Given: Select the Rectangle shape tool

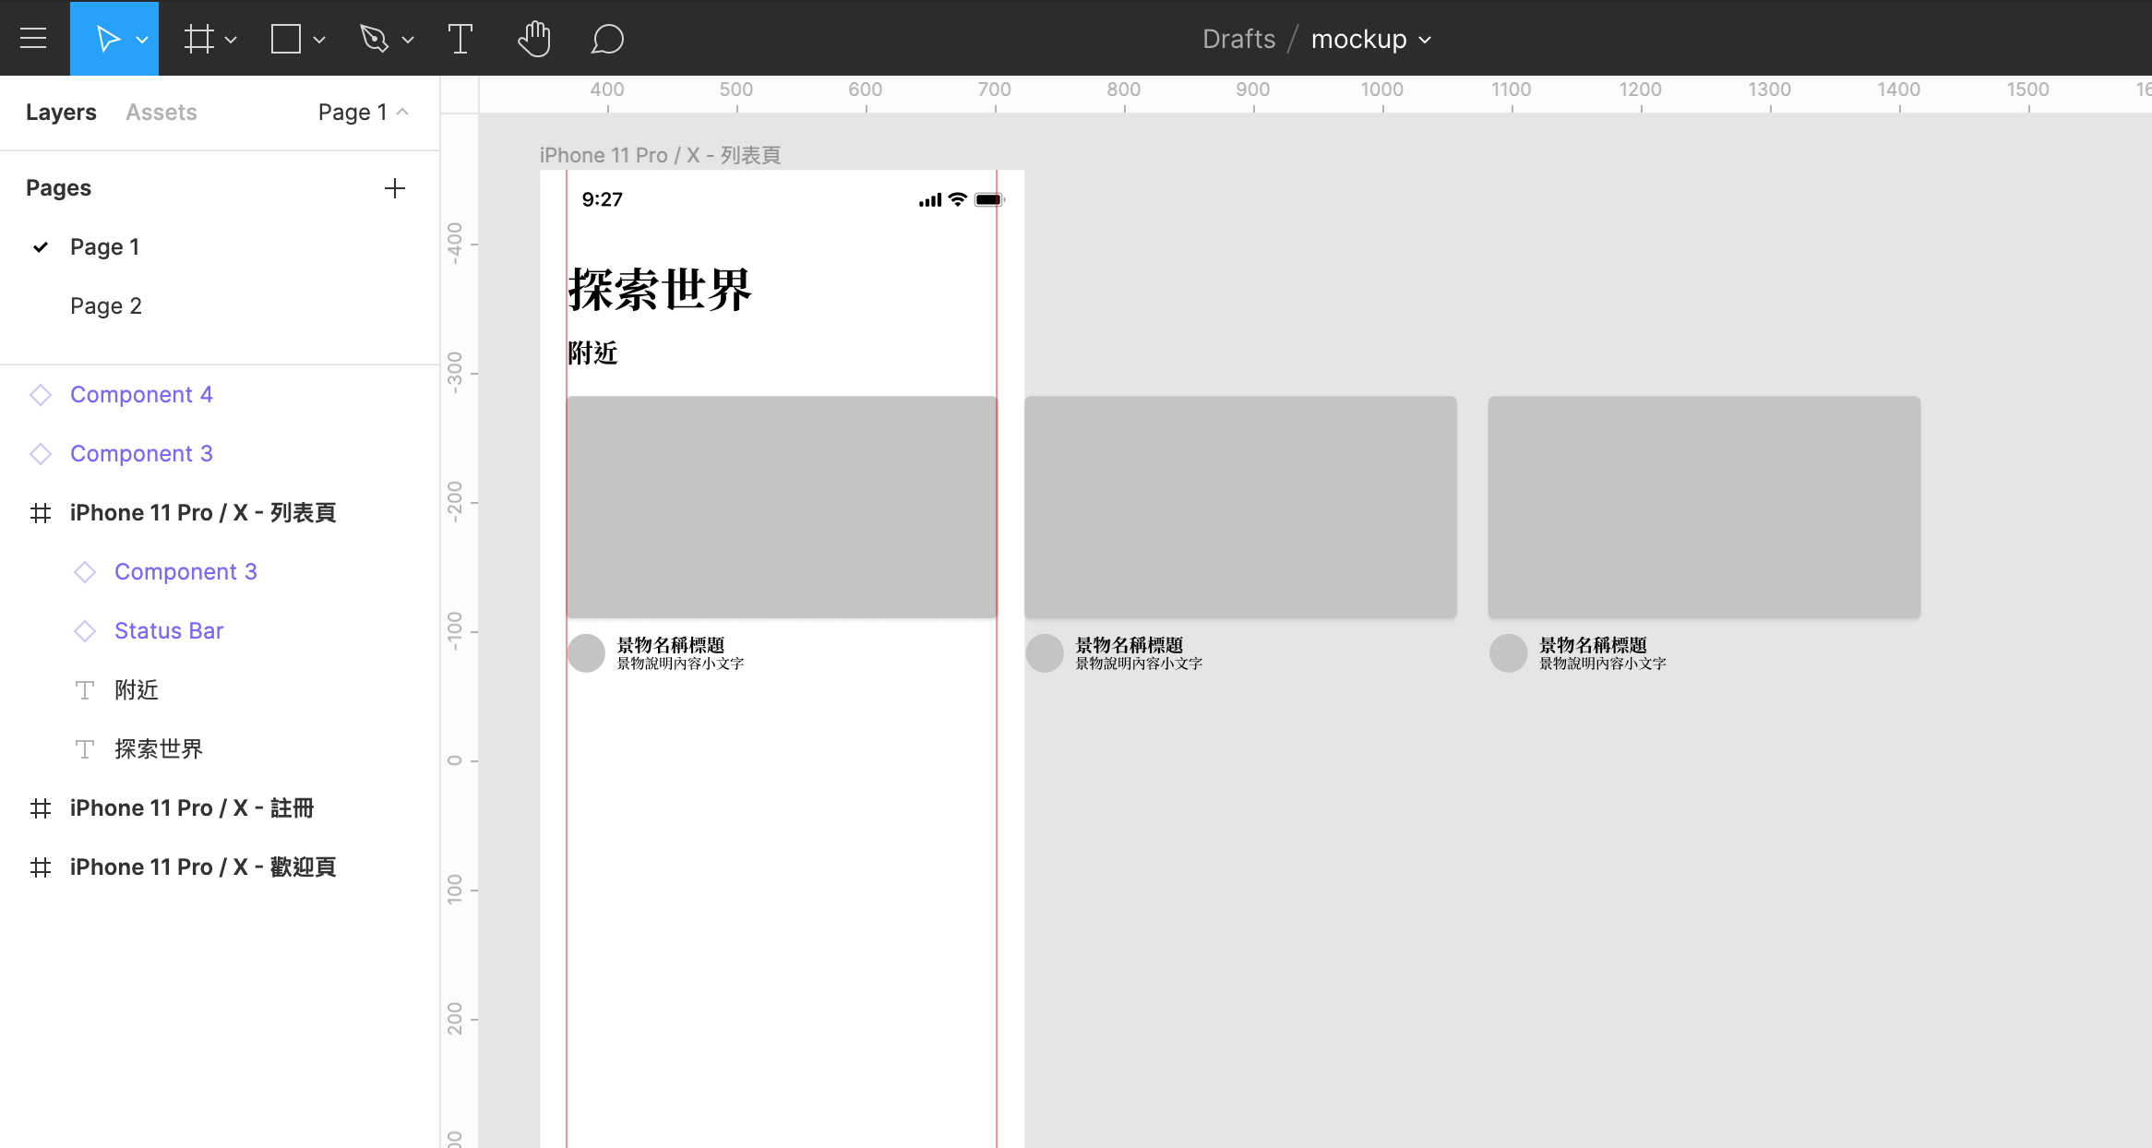Looking at the screenshot, I should click(285, 39).
